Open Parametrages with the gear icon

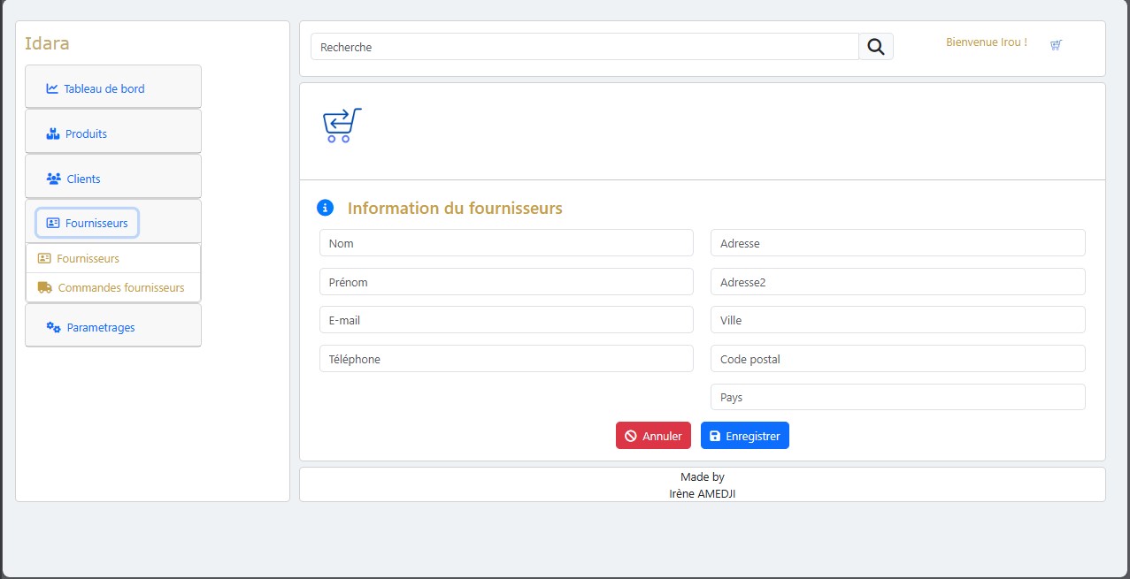tap(52, 326)
